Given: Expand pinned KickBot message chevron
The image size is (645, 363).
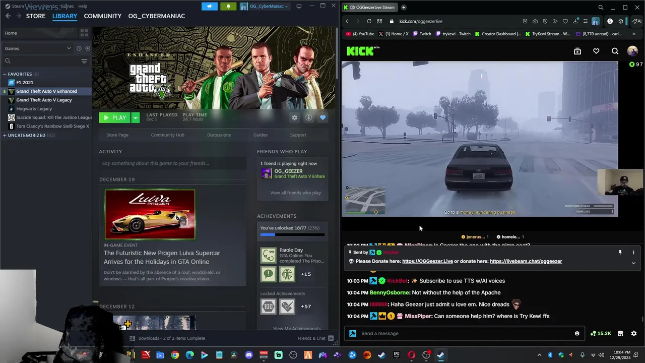Looking at the screenshot, I should 633,263.
